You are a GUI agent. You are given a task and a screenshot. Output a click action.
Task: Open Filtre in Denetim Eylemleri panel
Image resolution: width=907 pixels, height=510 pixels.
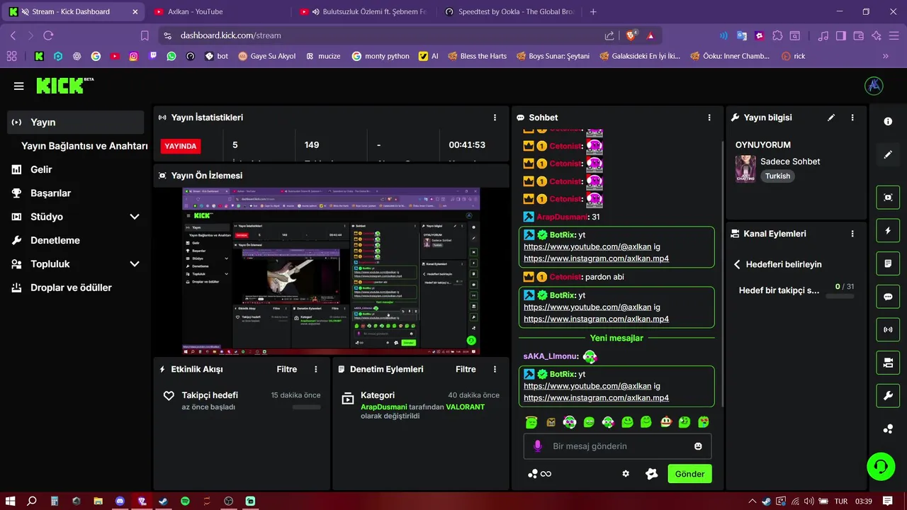(x=466, y=369)
